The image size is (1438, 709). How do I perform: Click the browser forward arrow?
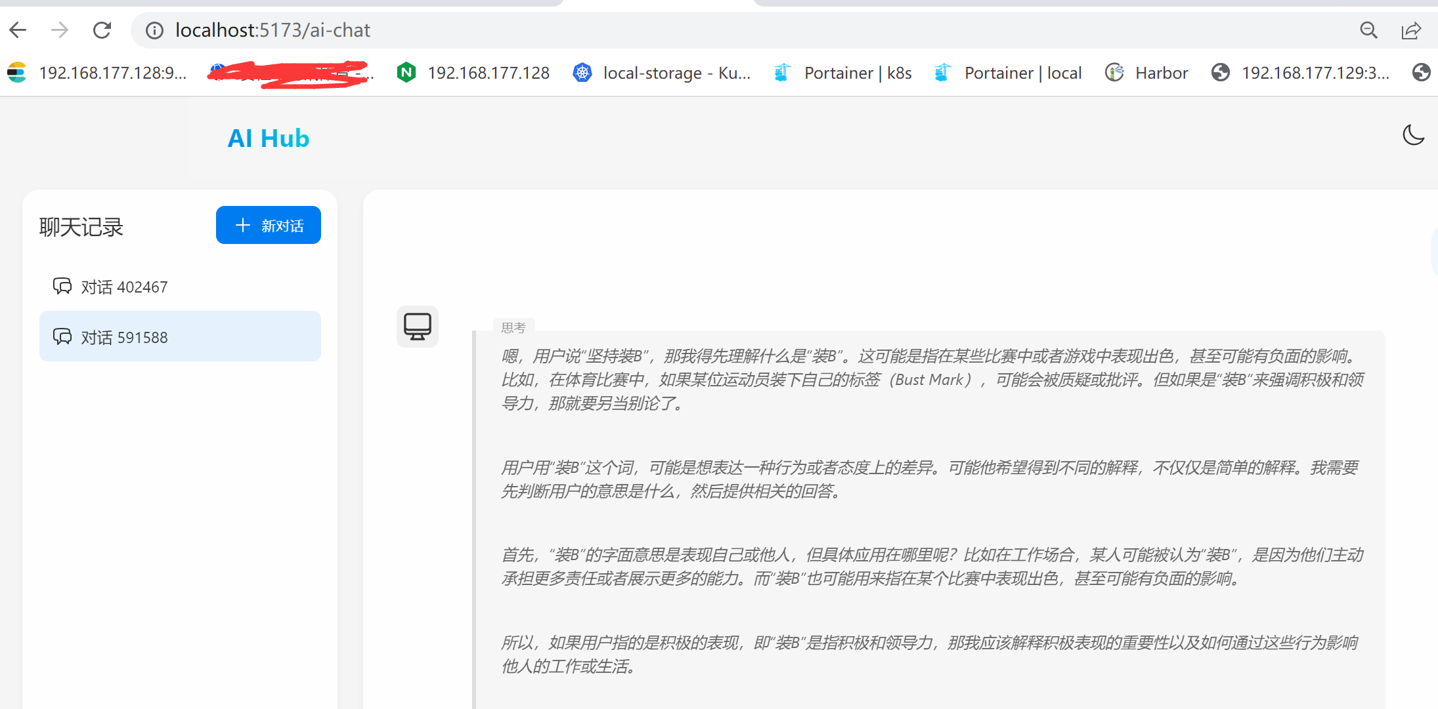[x=60, y=30]
